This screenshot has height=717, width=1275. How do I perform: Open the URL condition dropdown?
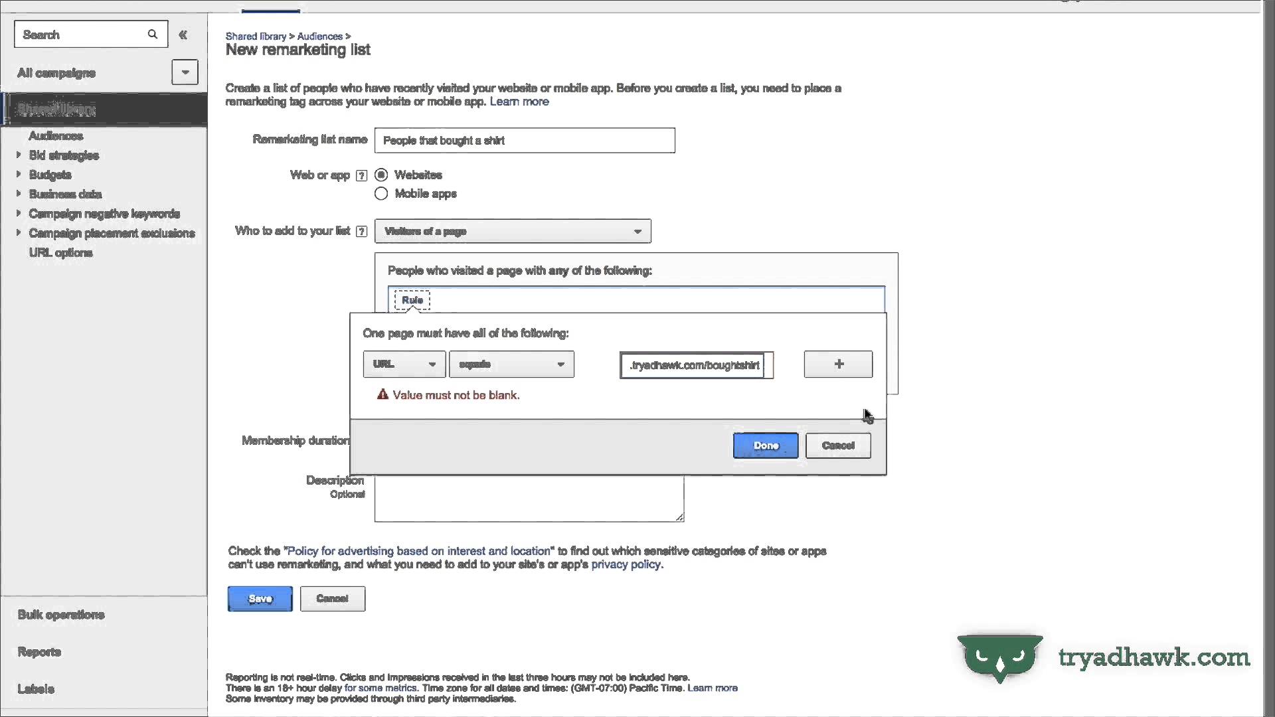404,364
